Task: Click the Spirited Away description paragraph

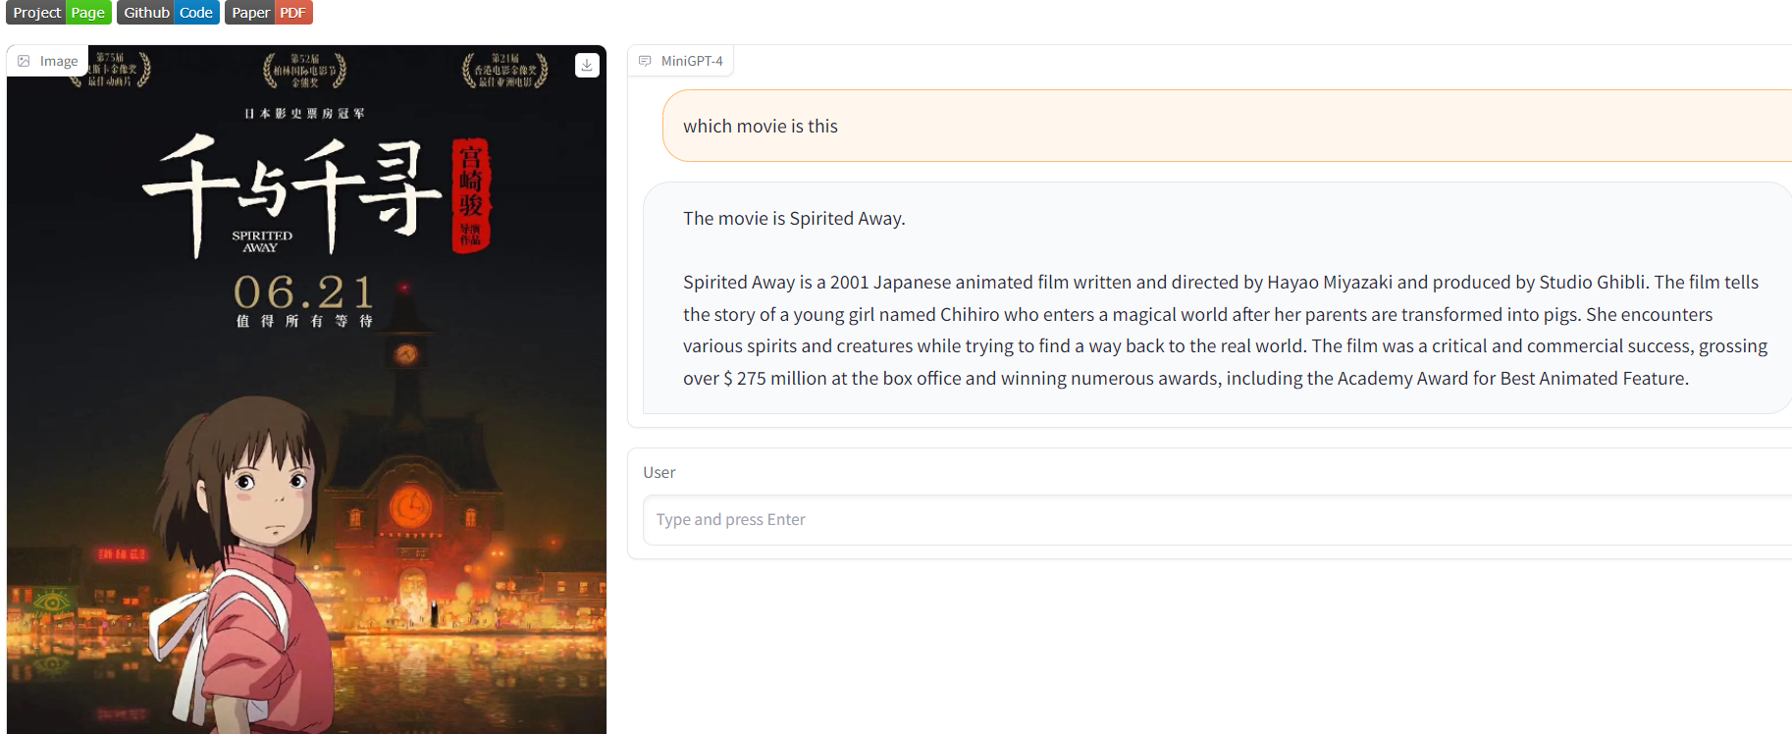Action: (x=1226, y=330)
